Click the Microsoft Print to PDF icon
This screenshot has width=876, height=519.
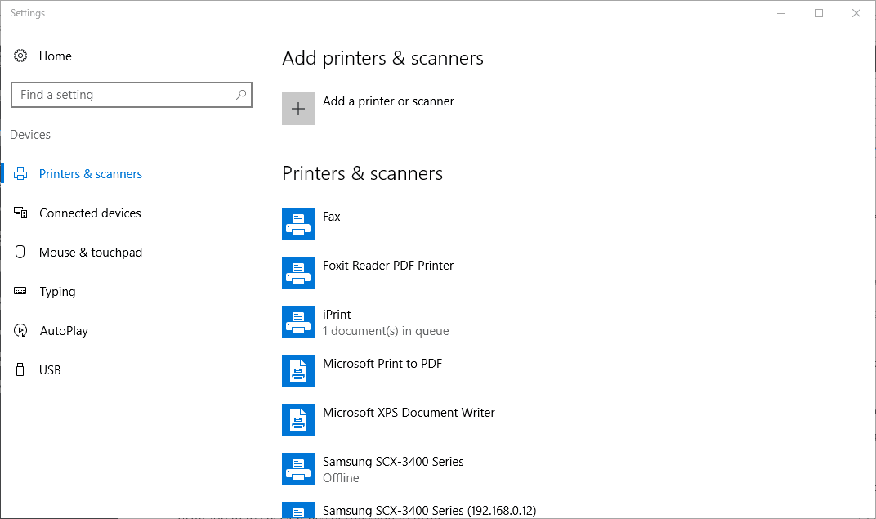[298, 370]
